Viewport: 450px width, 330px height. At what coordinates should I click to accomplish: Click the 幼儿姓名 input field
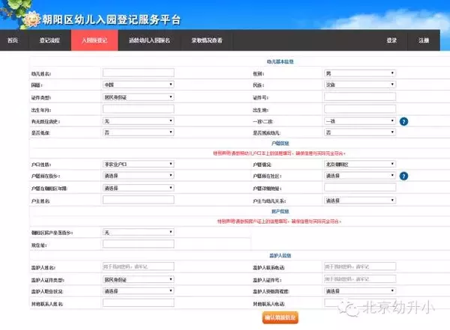coord(138,73)
